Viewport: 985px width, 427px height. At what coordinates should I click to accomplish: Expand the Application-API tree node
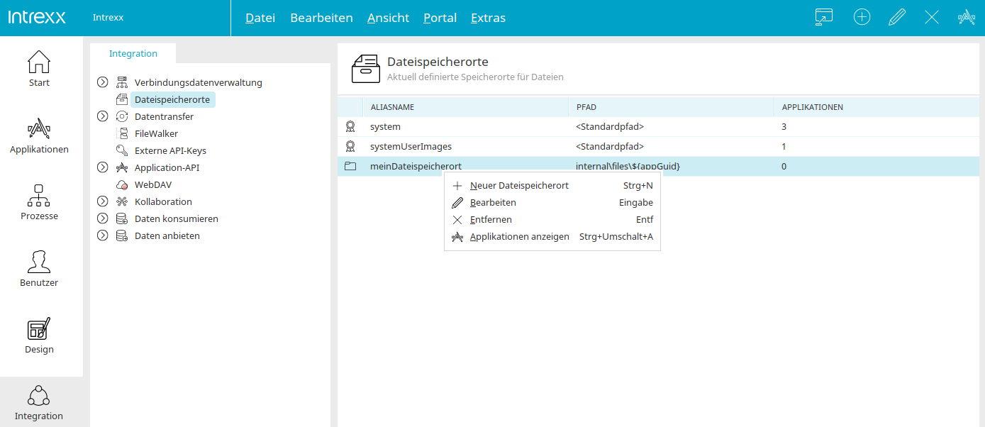coord(102,167)
